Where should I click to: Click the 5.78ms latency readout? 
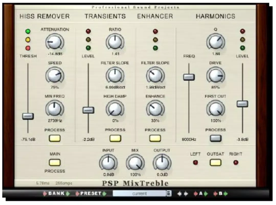(x=43, y=183)
